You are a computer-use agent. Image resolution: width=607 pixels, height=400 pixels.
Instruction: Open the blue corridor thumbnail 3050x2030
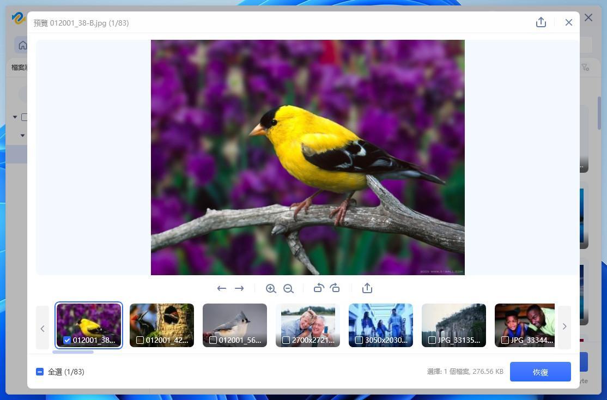pyautogui.click(x=381, y=325)
